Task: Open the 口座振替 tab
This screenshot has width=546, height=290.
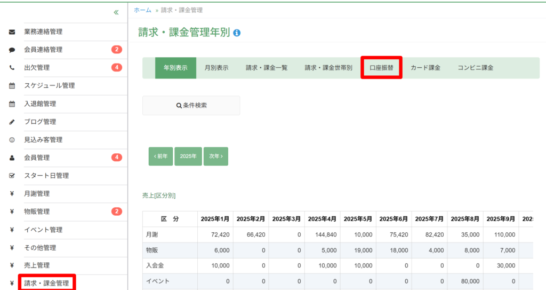Action: pyautogui.click(x=381, y=68)
